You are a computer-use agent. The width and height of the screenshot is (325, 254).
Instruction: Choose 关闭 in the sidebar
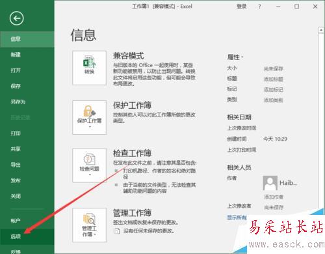[27, 196]
